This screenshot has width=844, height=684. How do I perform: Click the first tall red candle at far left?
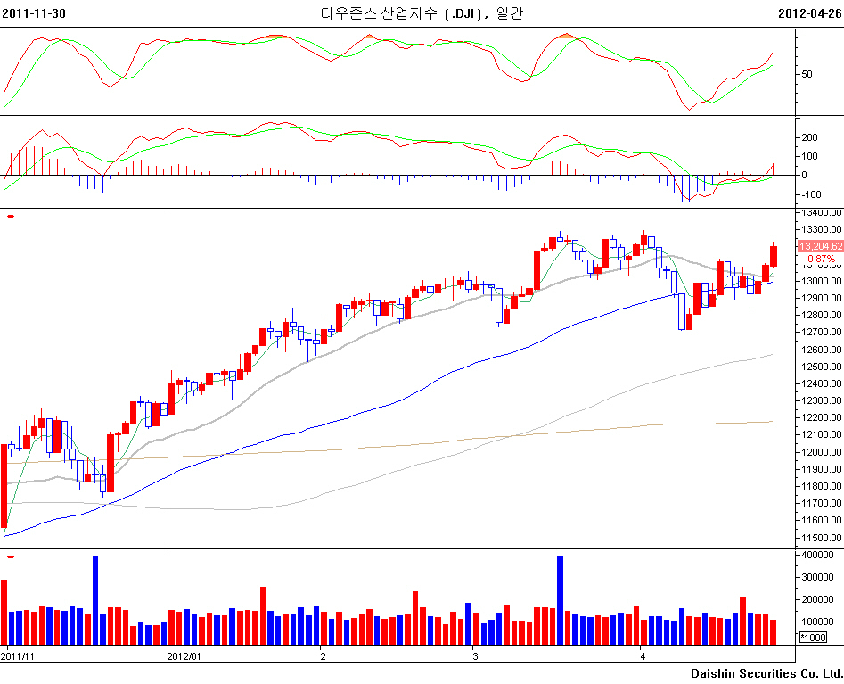(4, 486)
